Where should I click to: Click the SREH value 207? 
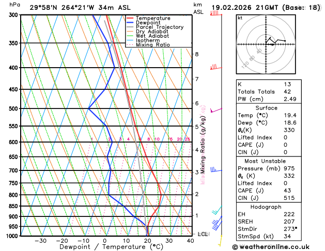point(289,222)
